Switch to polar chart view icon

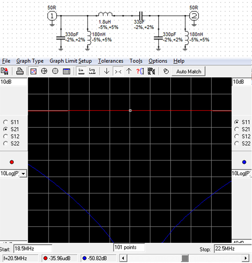coord(55,71)
